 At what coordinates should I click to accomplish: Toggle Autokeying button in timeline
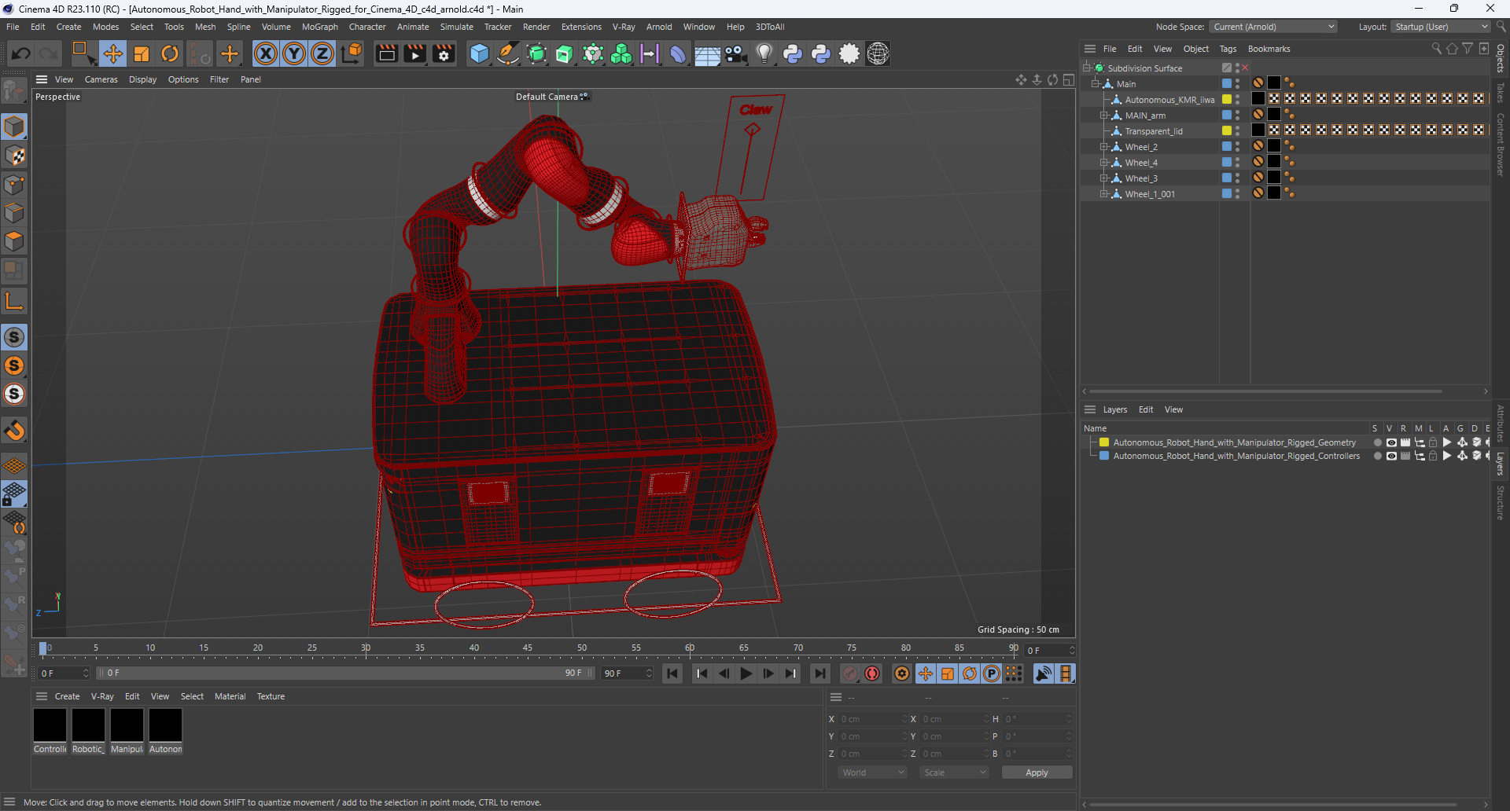tap(872, 673)
